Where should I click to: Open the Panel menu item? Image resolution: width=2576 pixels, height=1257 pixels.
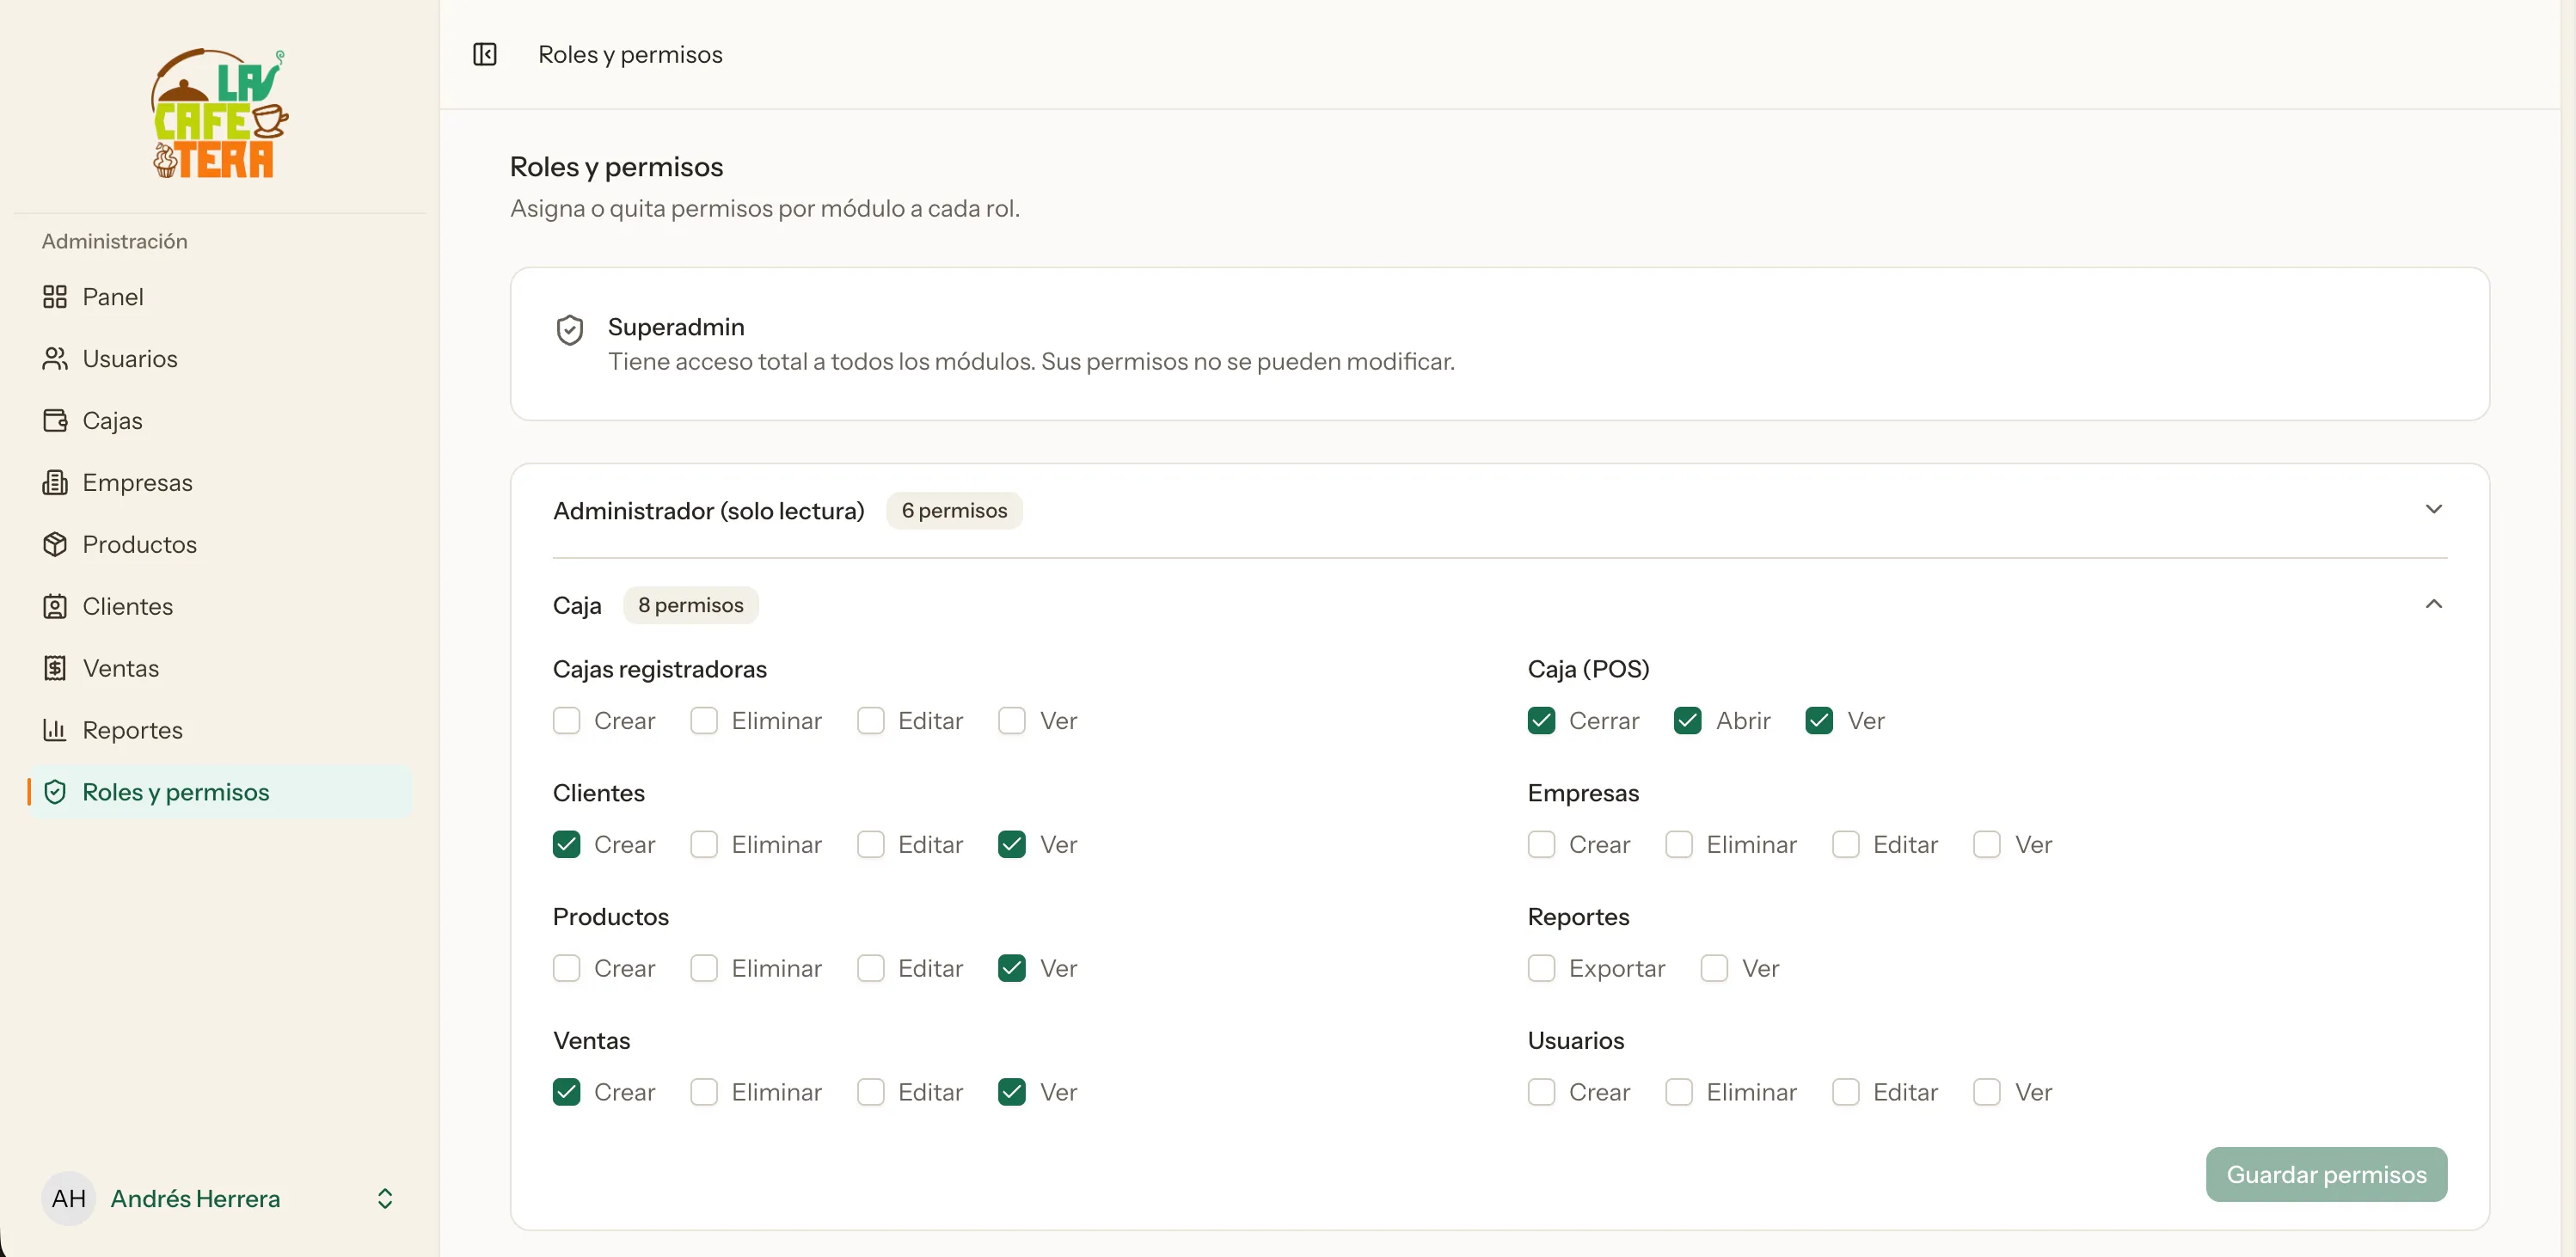tap(220, 297)
